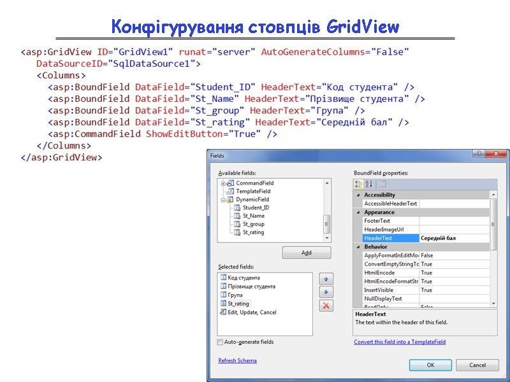This screenshot has width=510, height=382.
Task: Move selected field up with the up arrow
Action: [x=326, y=279]
